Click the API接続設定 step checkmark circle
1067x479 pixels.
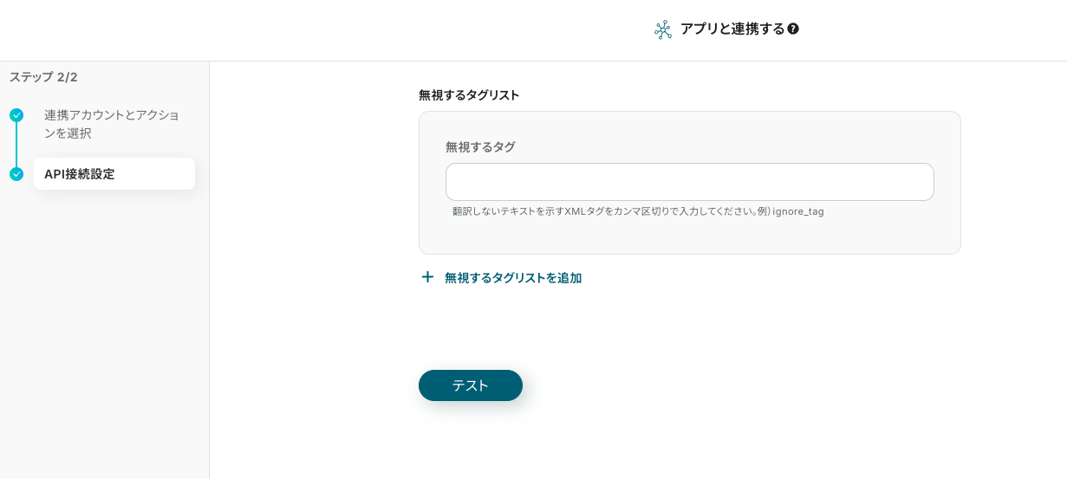click(16, 174)
